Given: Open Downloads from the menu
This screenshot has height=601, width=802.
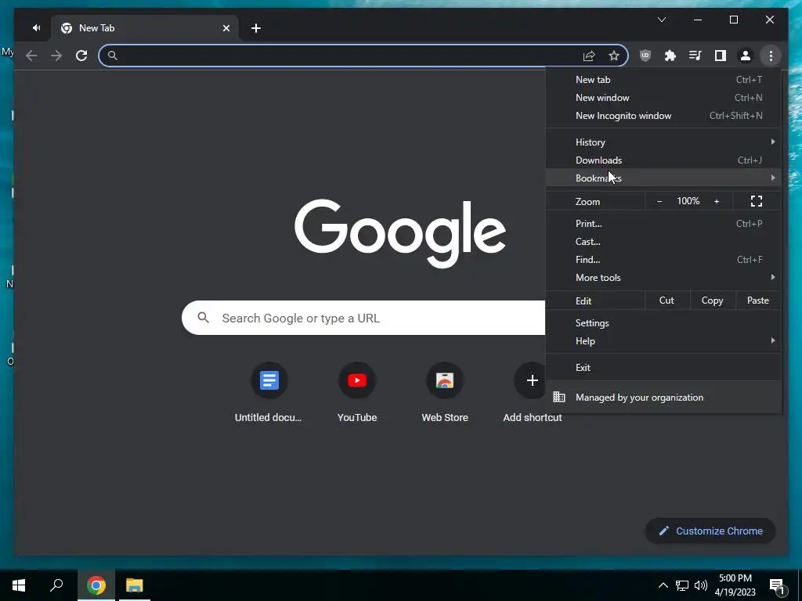Looking at the screenshot, I should click(x=663, y=160).
